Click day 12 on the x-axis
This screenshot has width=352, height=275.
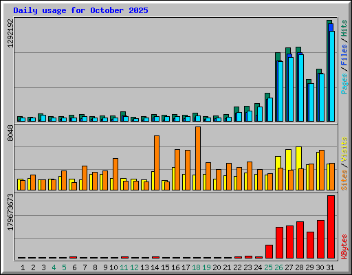[x=134, y=267]
